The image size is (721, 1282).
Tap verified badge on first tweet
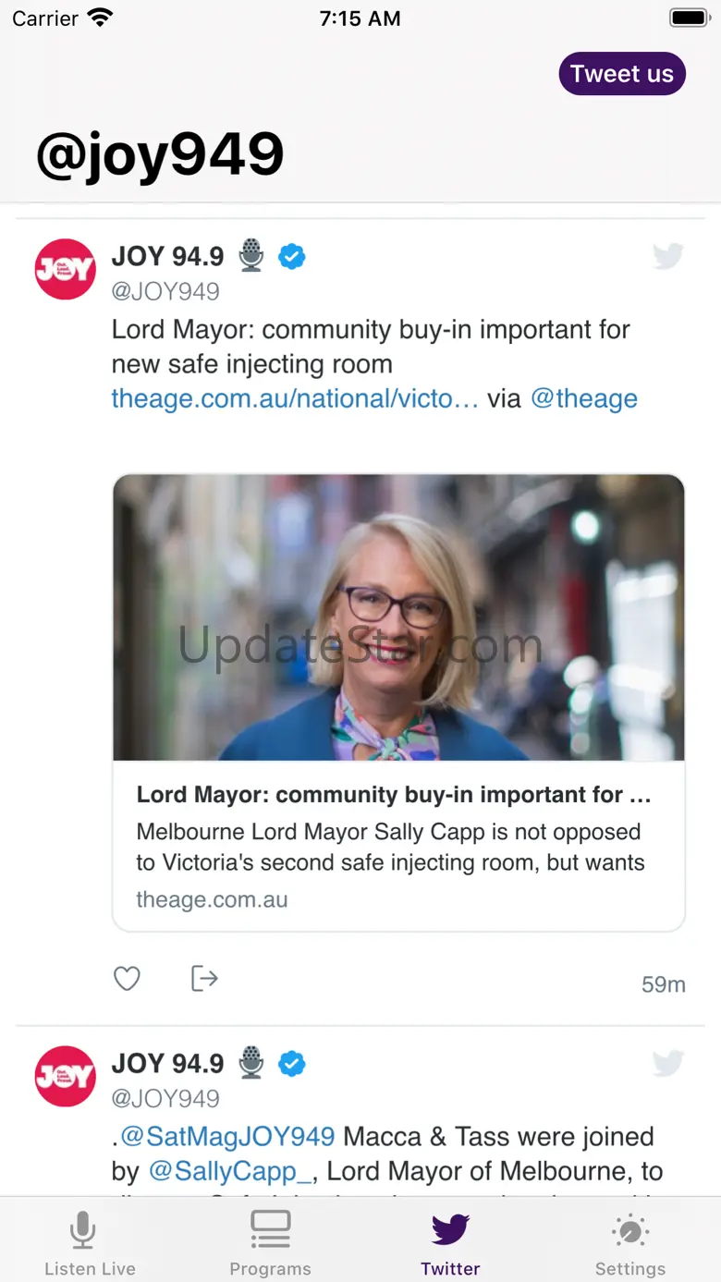pyautogui.click(x=292, y=256)
